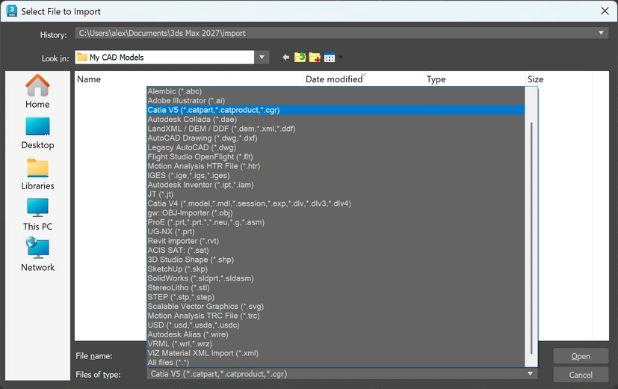Sort files by Size column
This screenshot has width=618, height=389.
click(x=558, y=79)
